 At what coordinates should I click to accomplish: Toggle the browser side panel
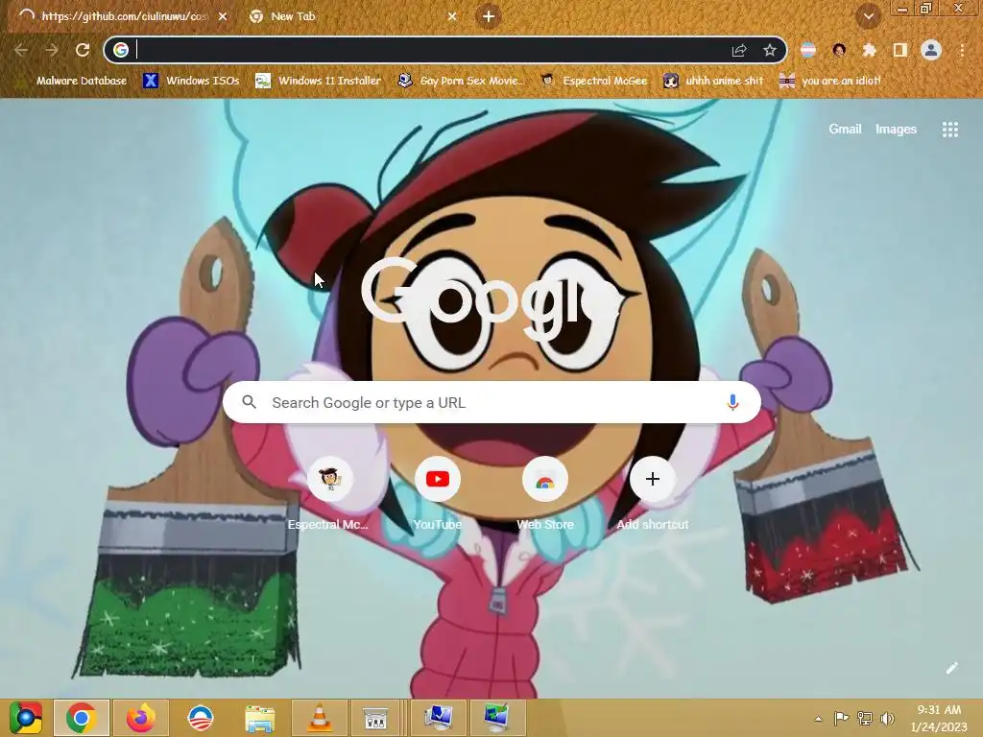[899, 50]
